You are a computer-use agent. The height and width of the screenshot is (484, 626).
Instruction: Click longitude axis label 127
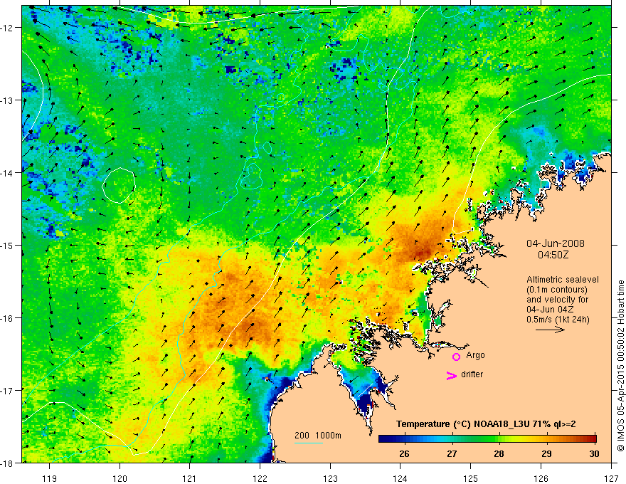point(611,478)
